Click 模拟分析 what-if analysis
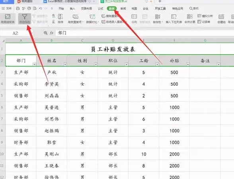The width and height of the screenshot is (234, 179). [x=205, y=16]
